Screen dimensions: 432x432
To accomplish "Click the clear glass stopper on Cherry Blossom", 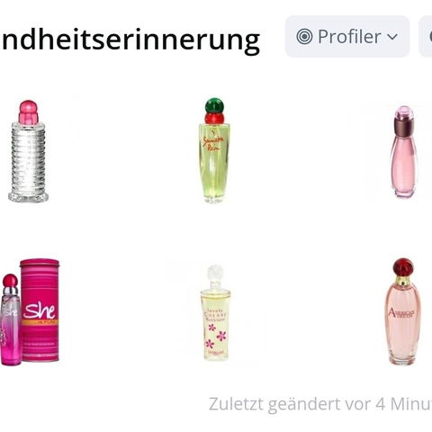I will pyautogui.click(x=215, y=274).
